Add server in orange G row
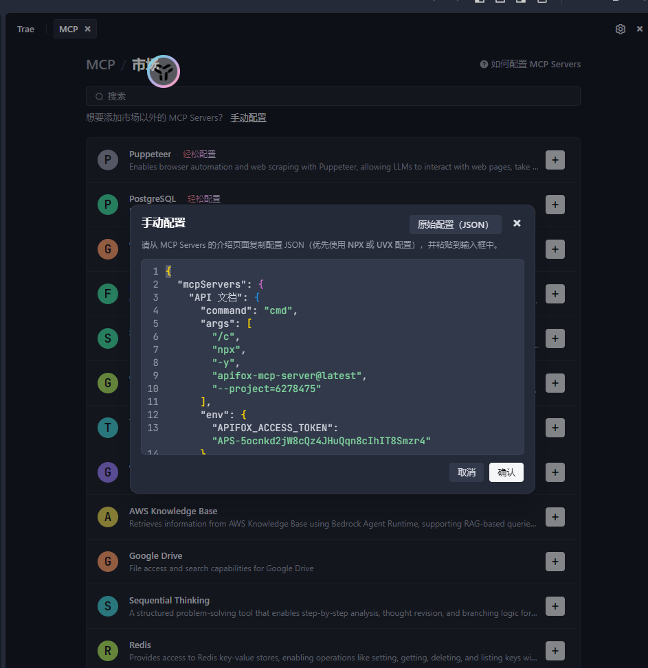This screenshot has width=648, height=668. (x=555, y=249)
